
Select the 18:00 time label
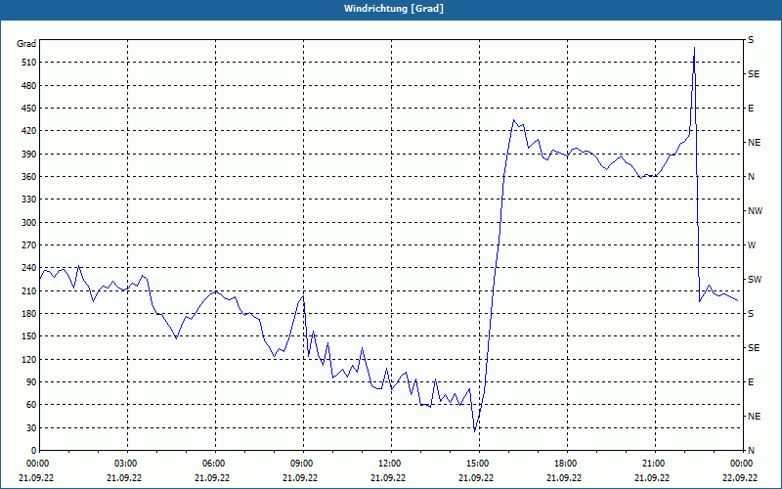[x=565, y=464]
